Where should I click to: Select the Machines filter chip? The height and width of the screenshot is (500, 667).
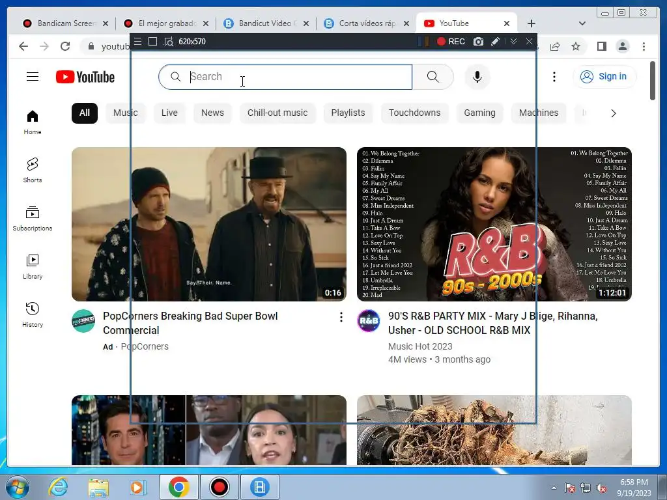[x=539, y=113]
